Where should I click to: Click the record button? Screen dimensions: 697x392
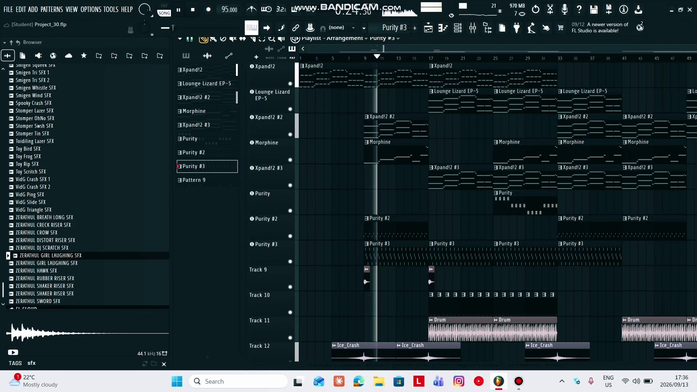point(208,10)
